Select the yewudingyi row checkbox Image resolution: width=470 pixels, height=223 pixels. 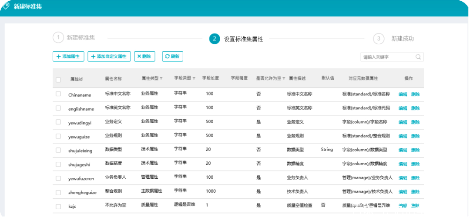(x=58, y=122)
